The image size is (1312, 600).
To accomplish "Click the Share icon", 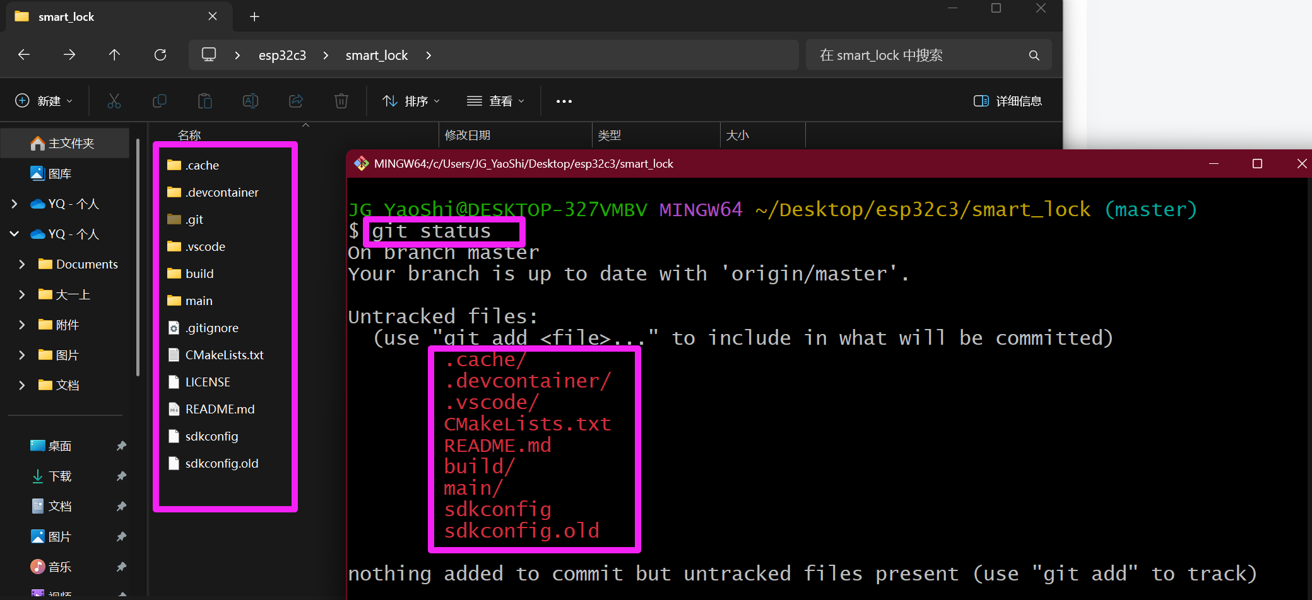I will [x=295, y=101].
